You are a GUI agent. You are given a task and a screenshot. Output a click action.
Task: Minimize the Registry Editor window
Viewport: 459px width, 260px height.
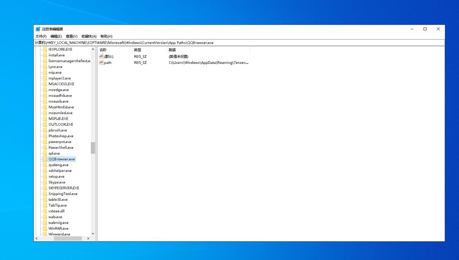pyautogui.click(x=412, y=29)
